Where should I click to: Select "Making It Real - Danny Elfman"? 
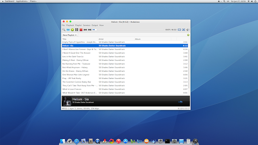pyautogui.click(x=125, y=60)
